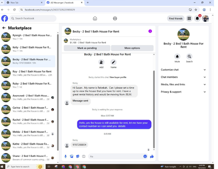Open Task View in taskbar
Image resolution: width=218 pixels, height=169 pixels.
49,166
